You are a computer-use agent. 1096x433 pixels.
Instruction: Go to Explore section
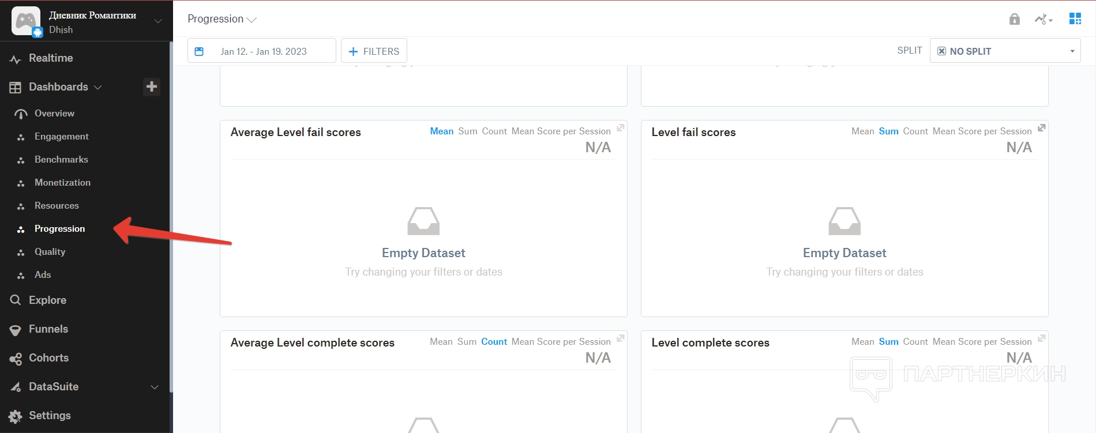(47, 300)
